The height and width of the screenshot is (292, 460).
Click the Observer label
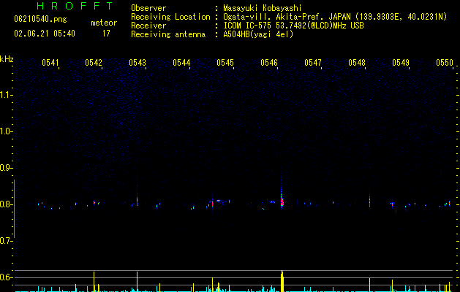coord(148,8)
